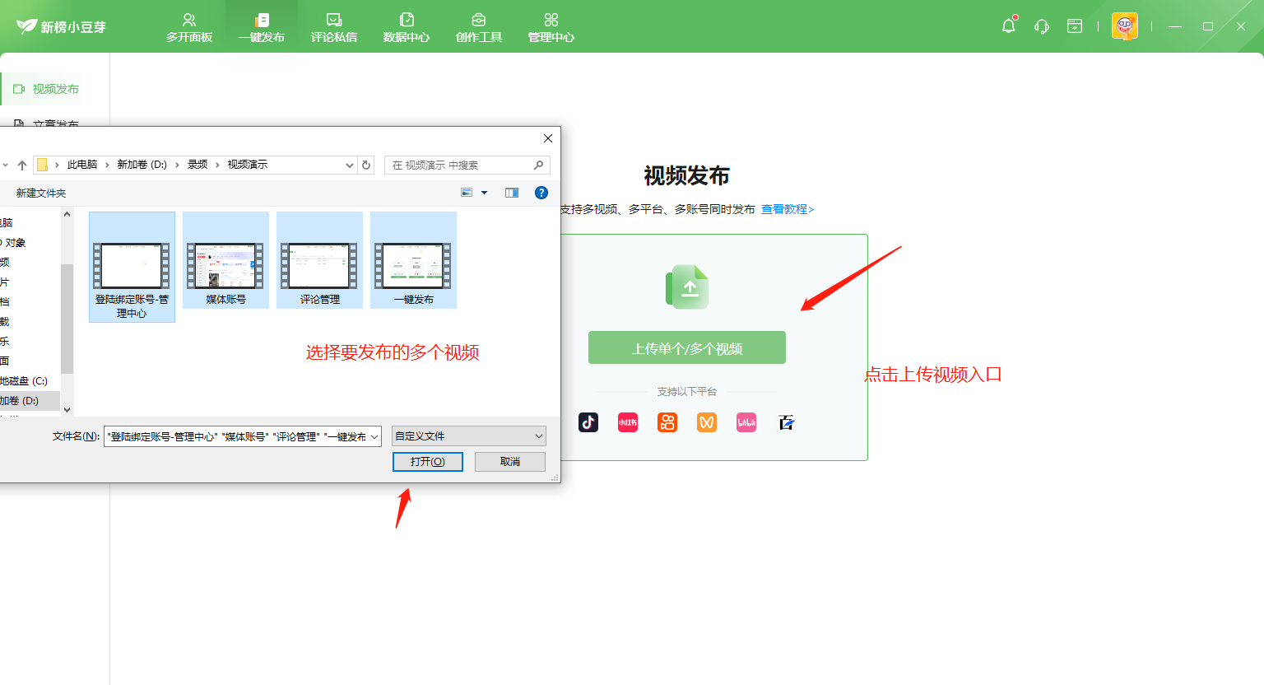
Task: Select 视频发布 in the left sidebar
Action: (x=55, y=89)
